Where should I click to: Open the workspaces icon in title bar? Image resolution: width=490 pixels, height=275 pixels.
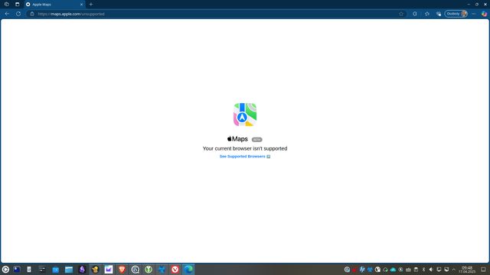[7, 5]
